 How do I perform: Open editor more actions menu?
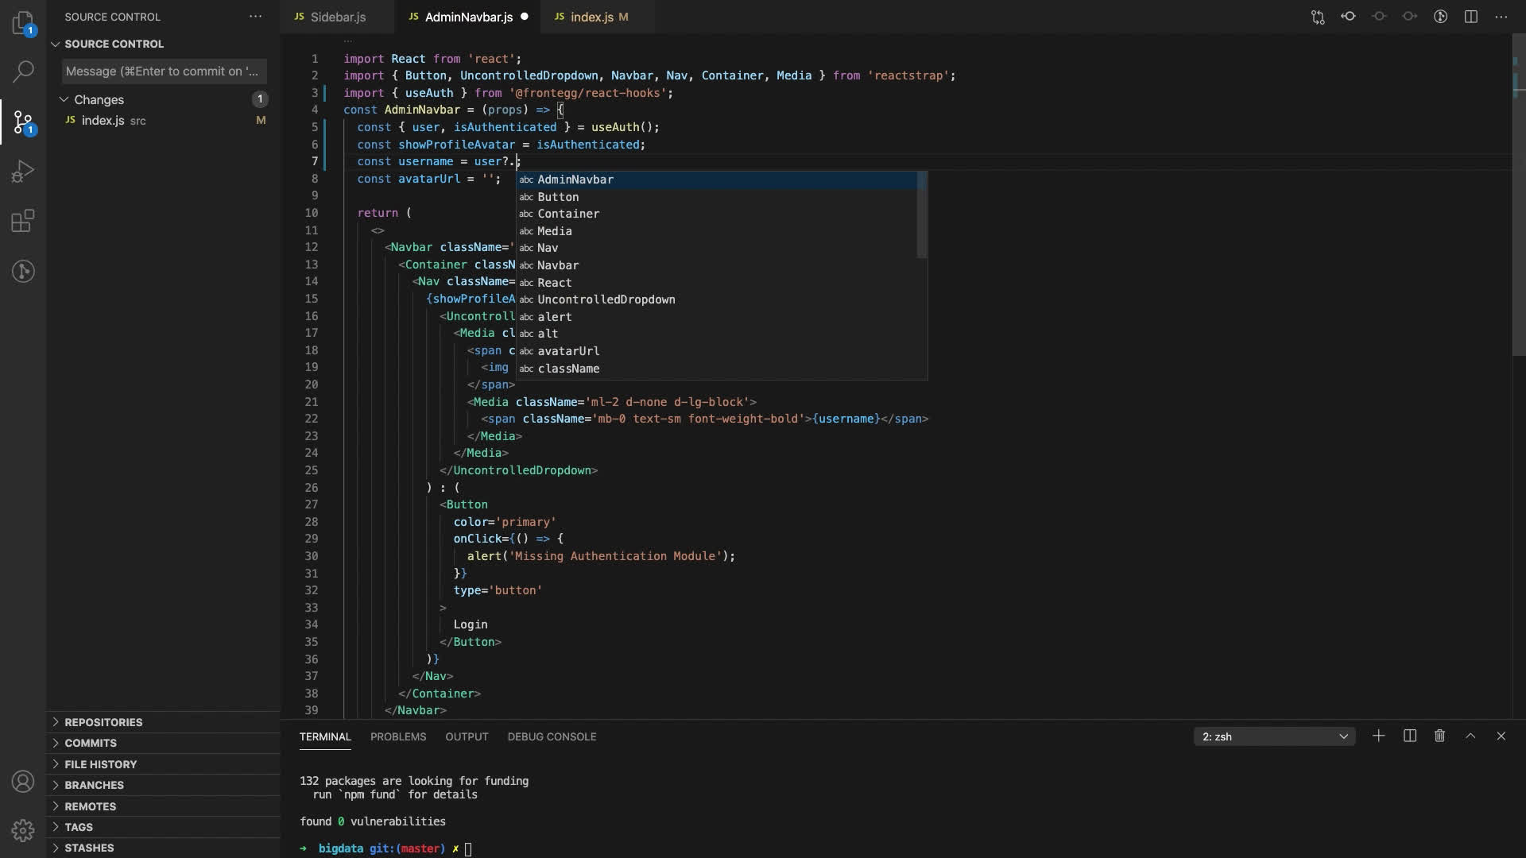point(1501,17)
